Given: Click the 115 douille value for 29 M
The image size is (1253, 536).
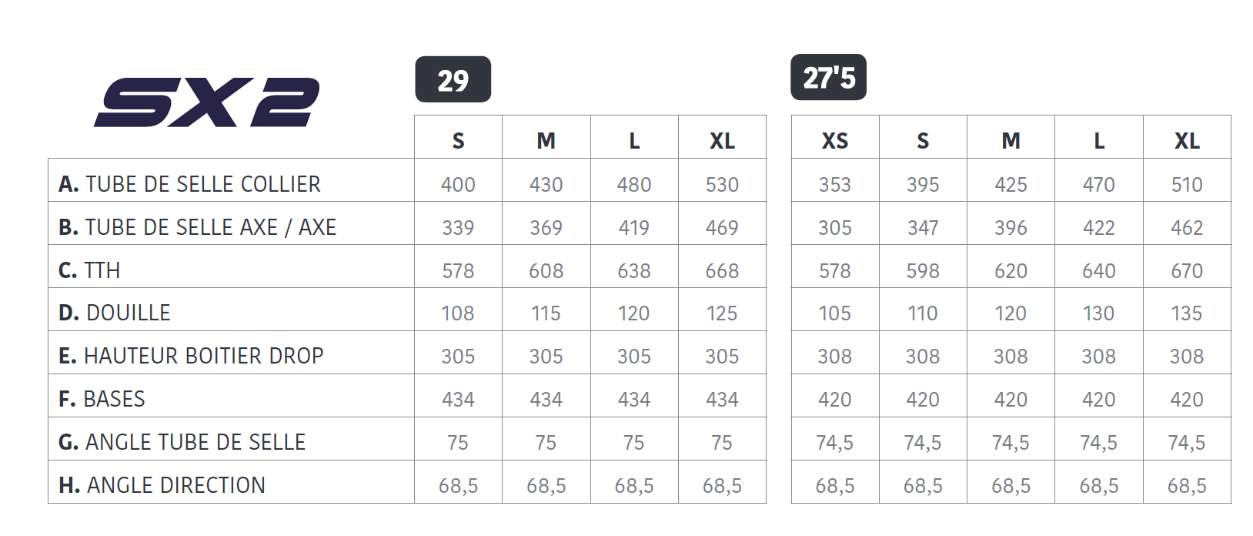Looking at the screenshot, I should pos(546,313).
